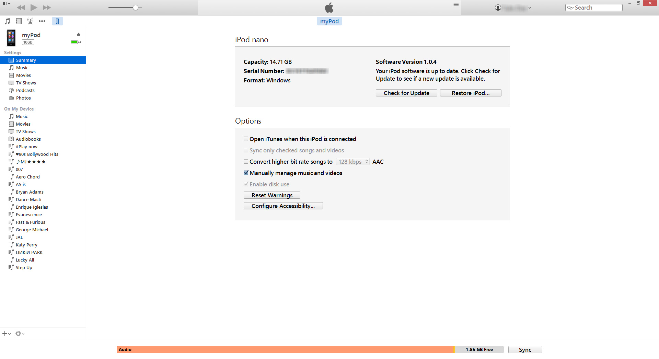This screenshot has height=359, width=659.
Task: Select the Enrique Iglesias playlist
Action: pos(43,207)
